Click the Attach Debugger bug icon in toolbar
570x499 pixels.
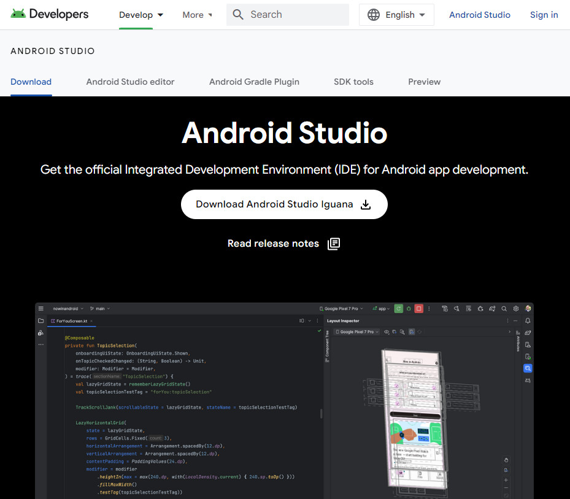(x=480, y=308)
